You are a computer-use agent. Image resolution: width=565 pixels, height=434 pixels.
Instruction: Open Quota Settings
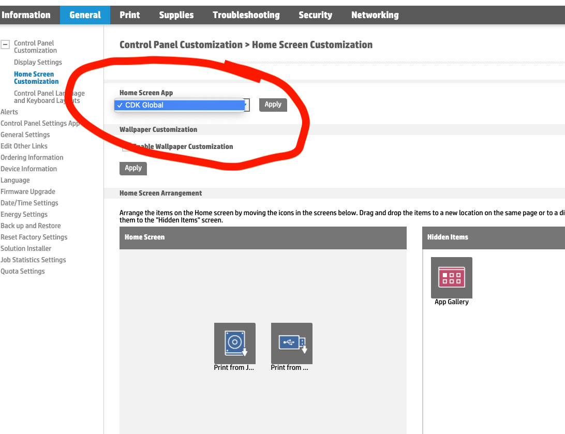(x=22, y=271)
